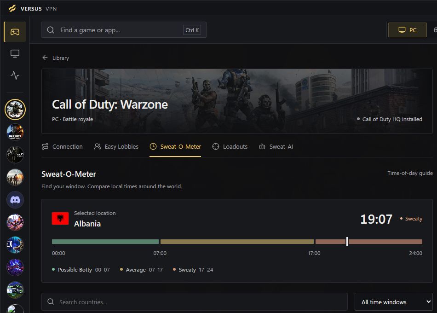Click the 19:07 local time readout

pyautogui.click(x=376, y=219)
